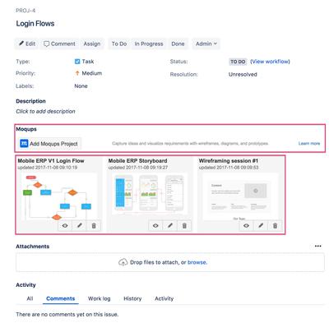The height and width of the screenshot is (323, 329).
Task: Click the PROJ-4 issue key
Action: [25, 11]
